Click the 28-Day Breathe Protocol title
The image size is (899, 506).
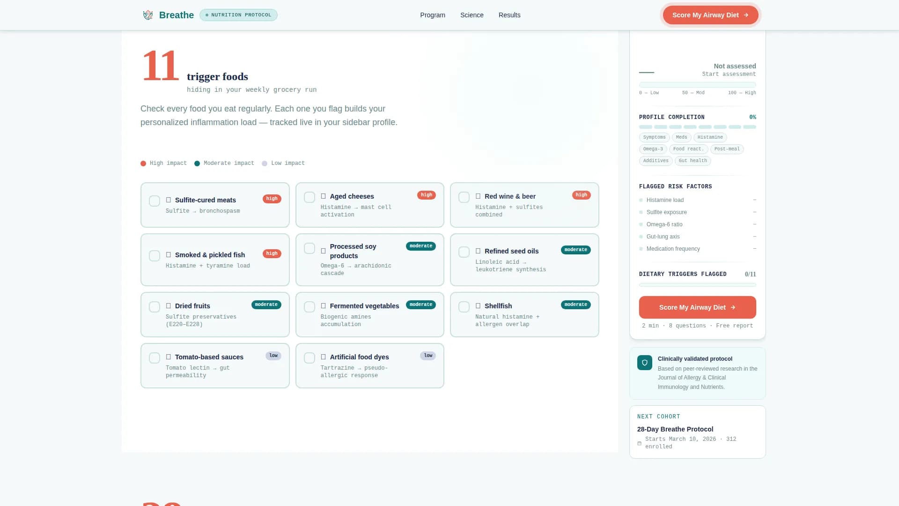click(675, 429)
